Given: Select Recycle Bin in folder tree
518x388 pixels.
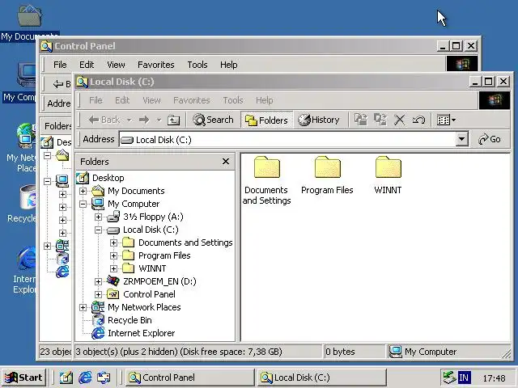Looking at the screenshot, I should coord(129,320).
